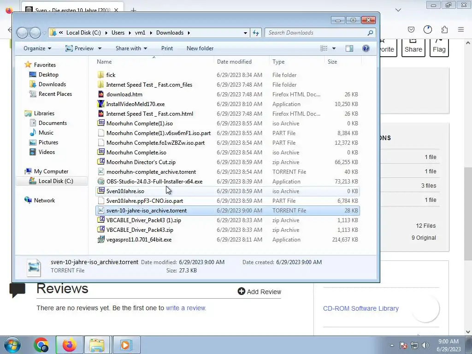Show hidden system tray icons
The height and width of the screenshot is (354, 472).
coord(392,345)
